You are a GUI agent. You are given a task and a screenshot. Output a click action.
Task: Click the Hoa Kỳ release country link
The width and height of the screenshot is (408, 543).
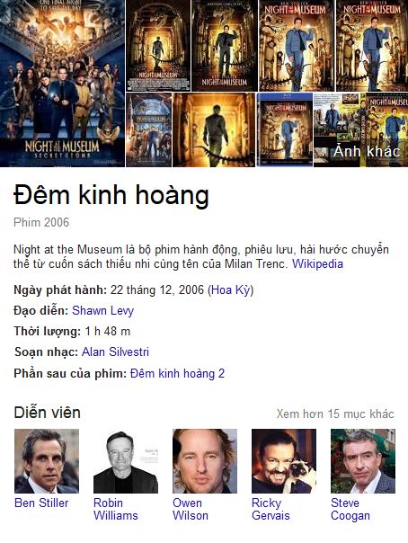[230, 289]
